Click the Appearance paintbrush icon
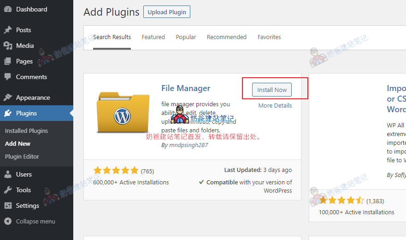This screenshot has width=406, height=240. tap(8, 97)
